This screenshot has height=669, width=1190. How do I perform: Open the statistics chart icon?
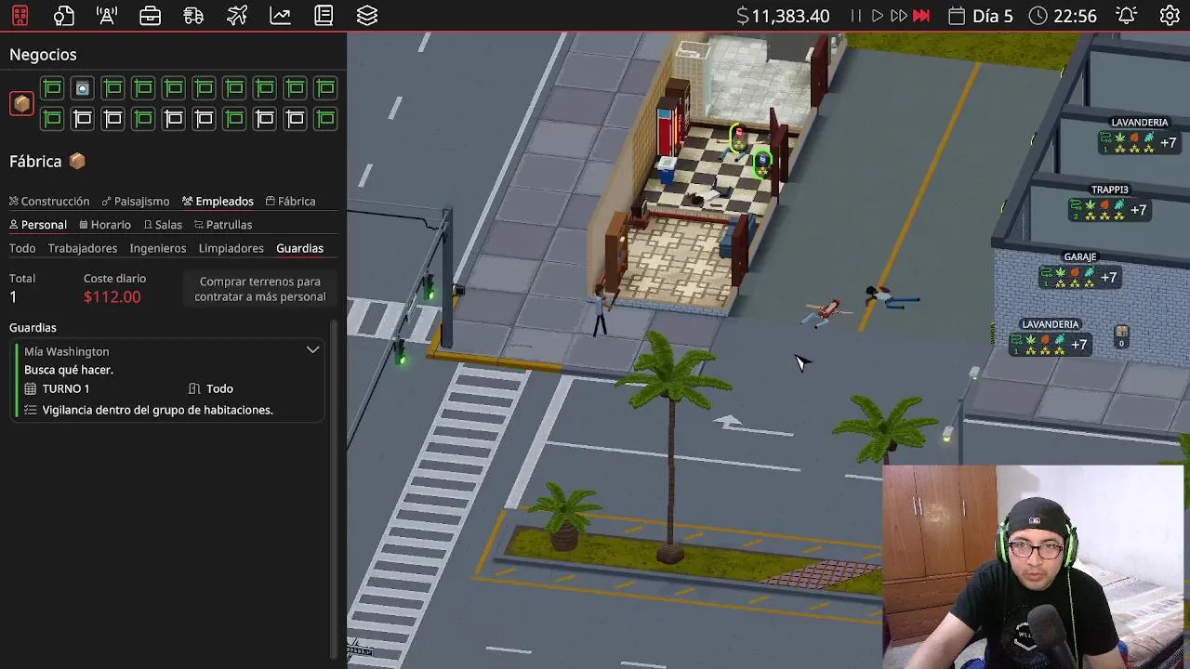coord(280,16)
